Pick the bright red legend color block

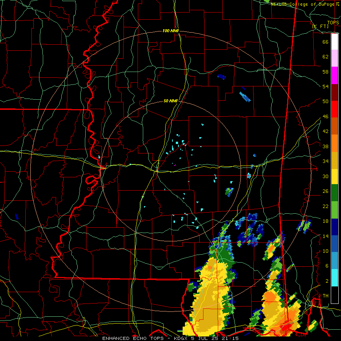coord(335,109)
